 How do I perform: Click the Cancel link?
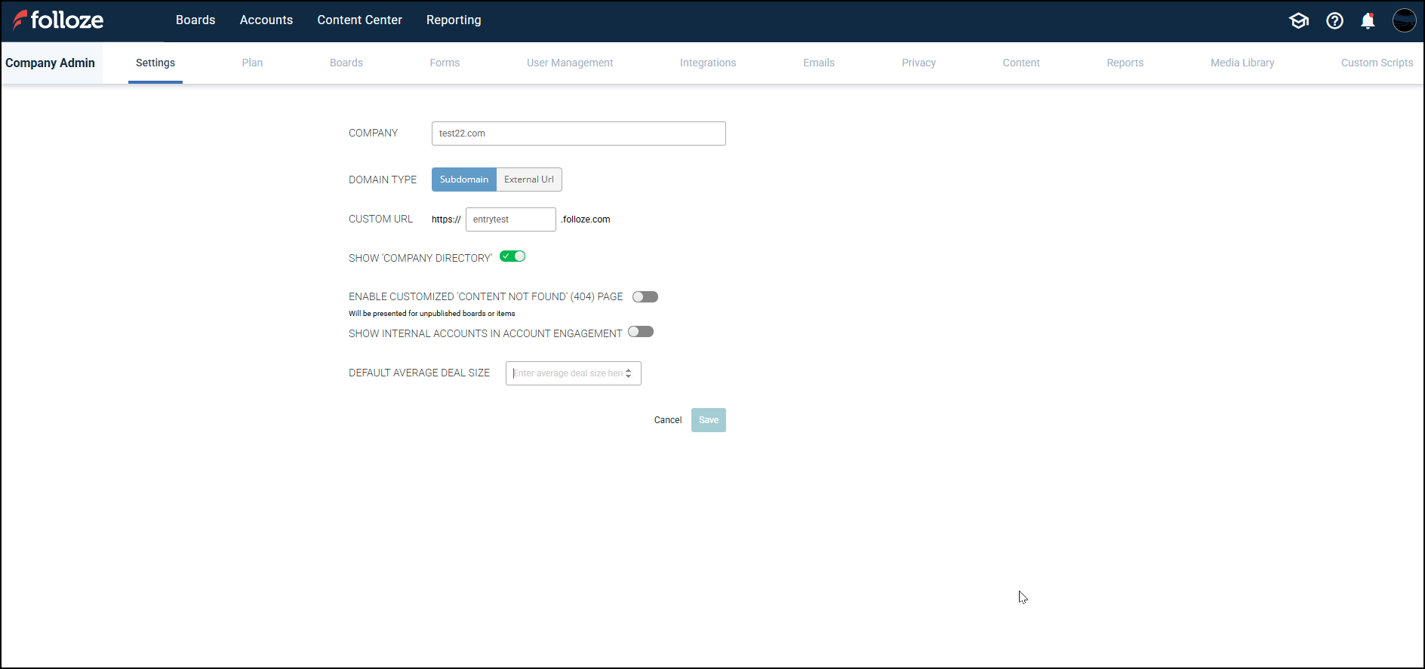[668, 420]
